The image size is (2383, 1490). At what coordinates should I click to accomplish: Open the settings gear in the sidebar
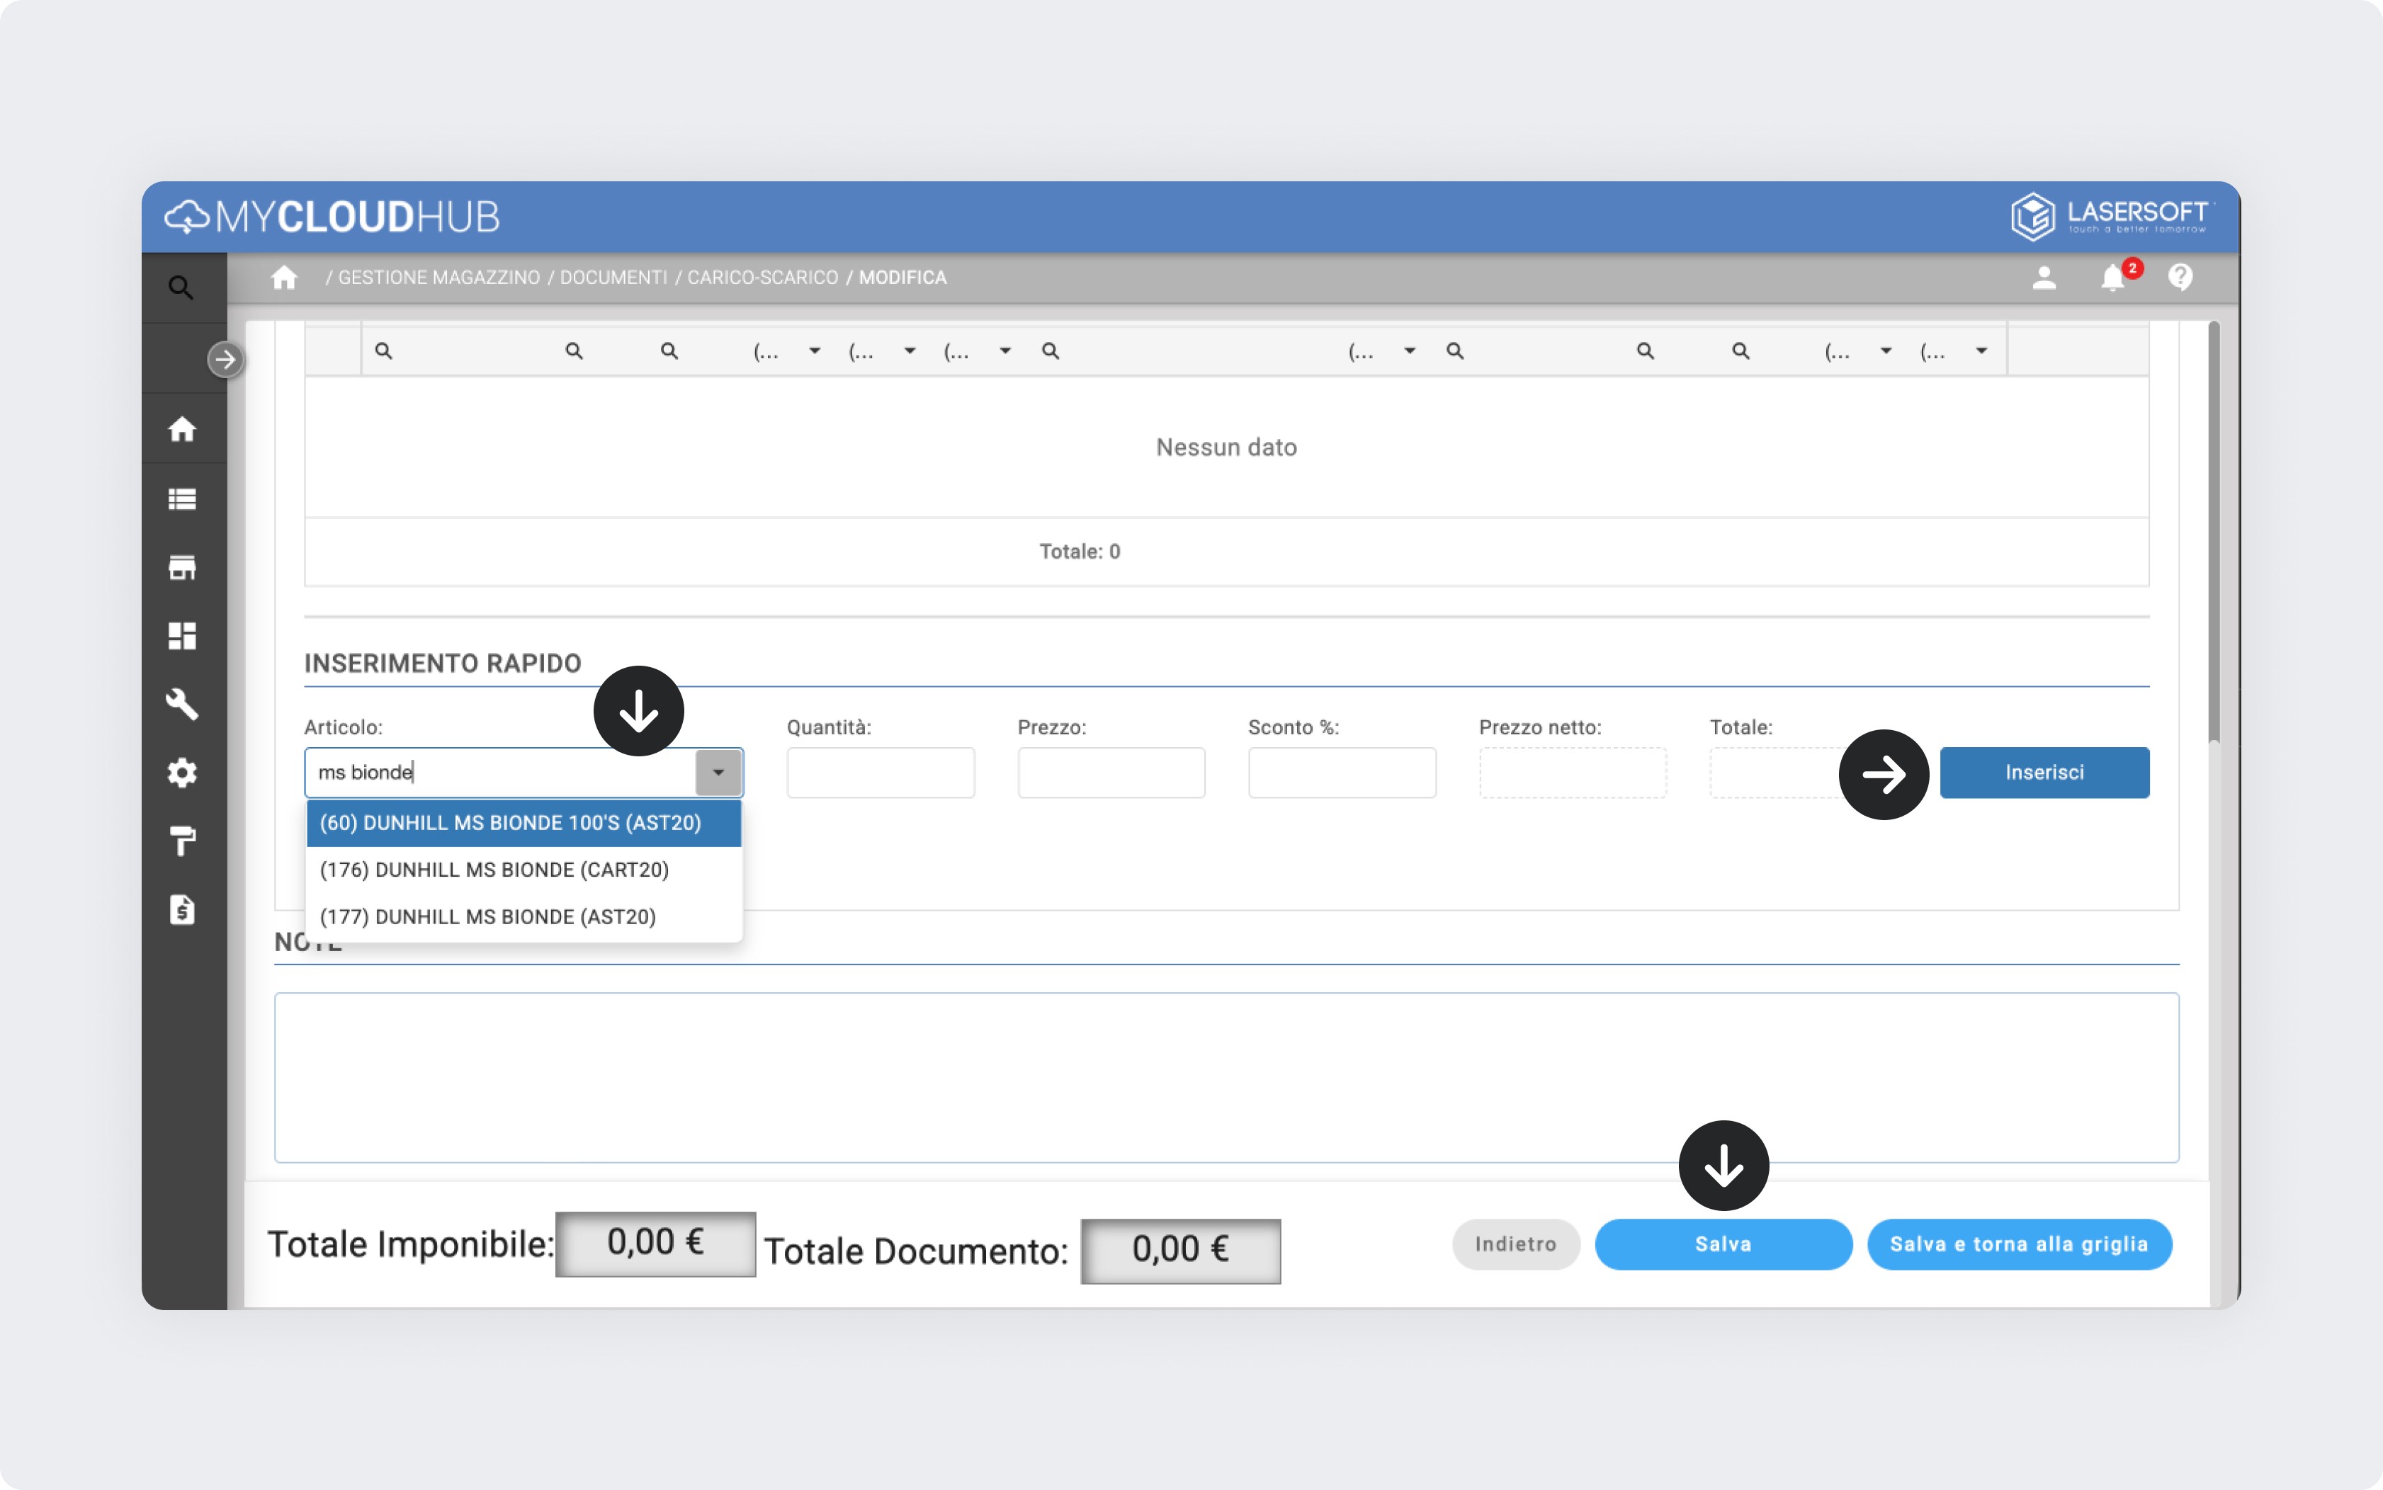[x=182, y=773]
